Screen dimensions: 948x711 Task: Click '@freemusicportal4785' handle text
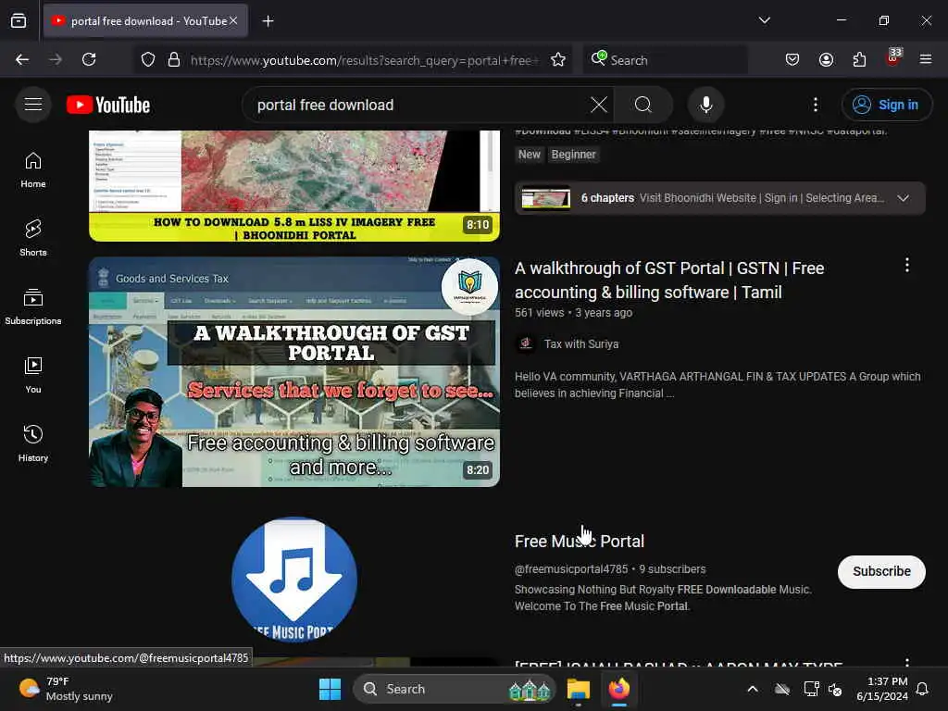[x=571, y=569]
